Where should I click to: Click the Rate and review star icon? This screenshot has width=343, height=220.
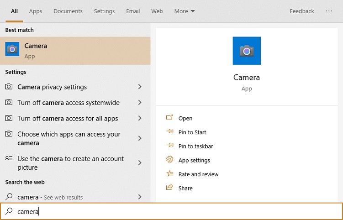pos(169,173)
